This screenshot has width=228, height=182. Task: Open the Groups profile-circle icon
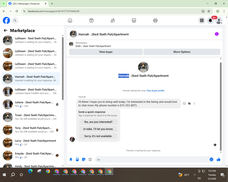155,20
